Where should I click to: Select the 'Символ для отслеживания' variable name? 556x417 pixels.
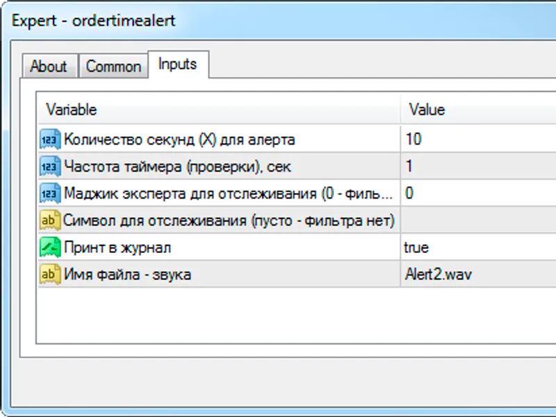[x=229, y=220]
